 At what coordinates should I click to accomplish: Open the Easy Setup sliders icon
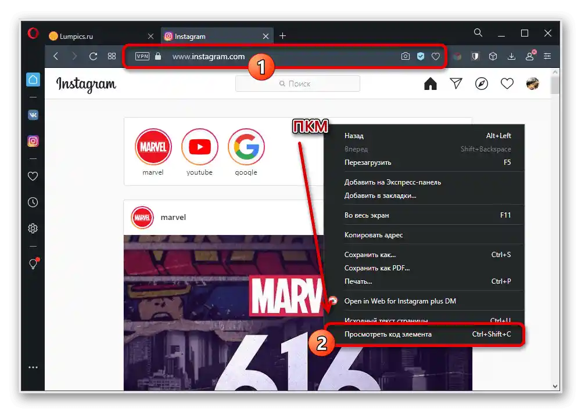pos(548,56)
